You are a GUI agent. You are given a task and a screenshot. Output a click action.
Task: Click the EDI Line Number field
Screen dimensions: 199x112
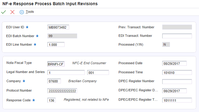56,44
